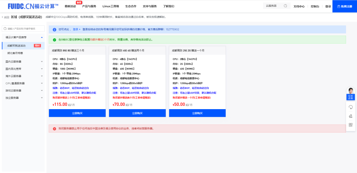Click the blue info icon in the login notice
The width and height of the screenshot is (357, 173).
tap(54, 30)
